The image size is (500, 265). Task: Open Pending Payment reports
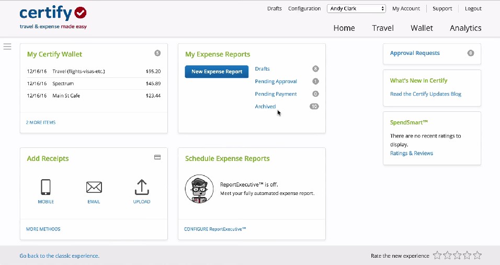pos(276,94)
